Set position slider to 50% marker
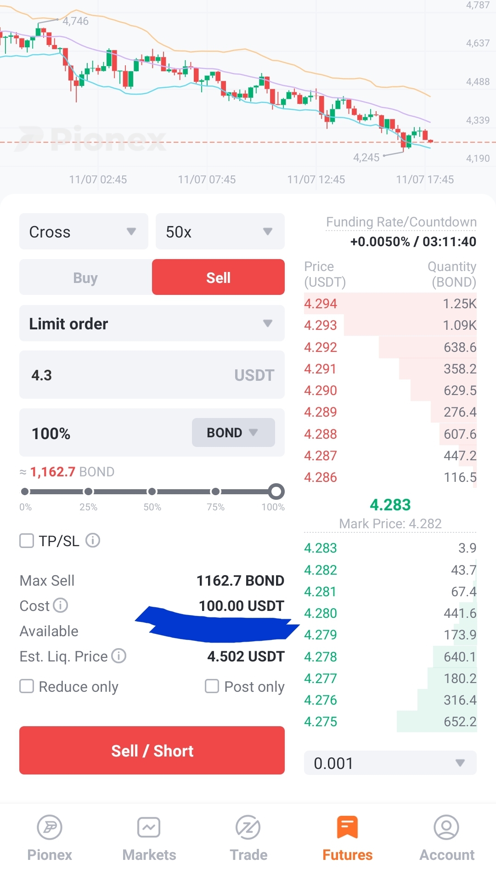This screenshot has height=870, width=496. tap(152, 491)
